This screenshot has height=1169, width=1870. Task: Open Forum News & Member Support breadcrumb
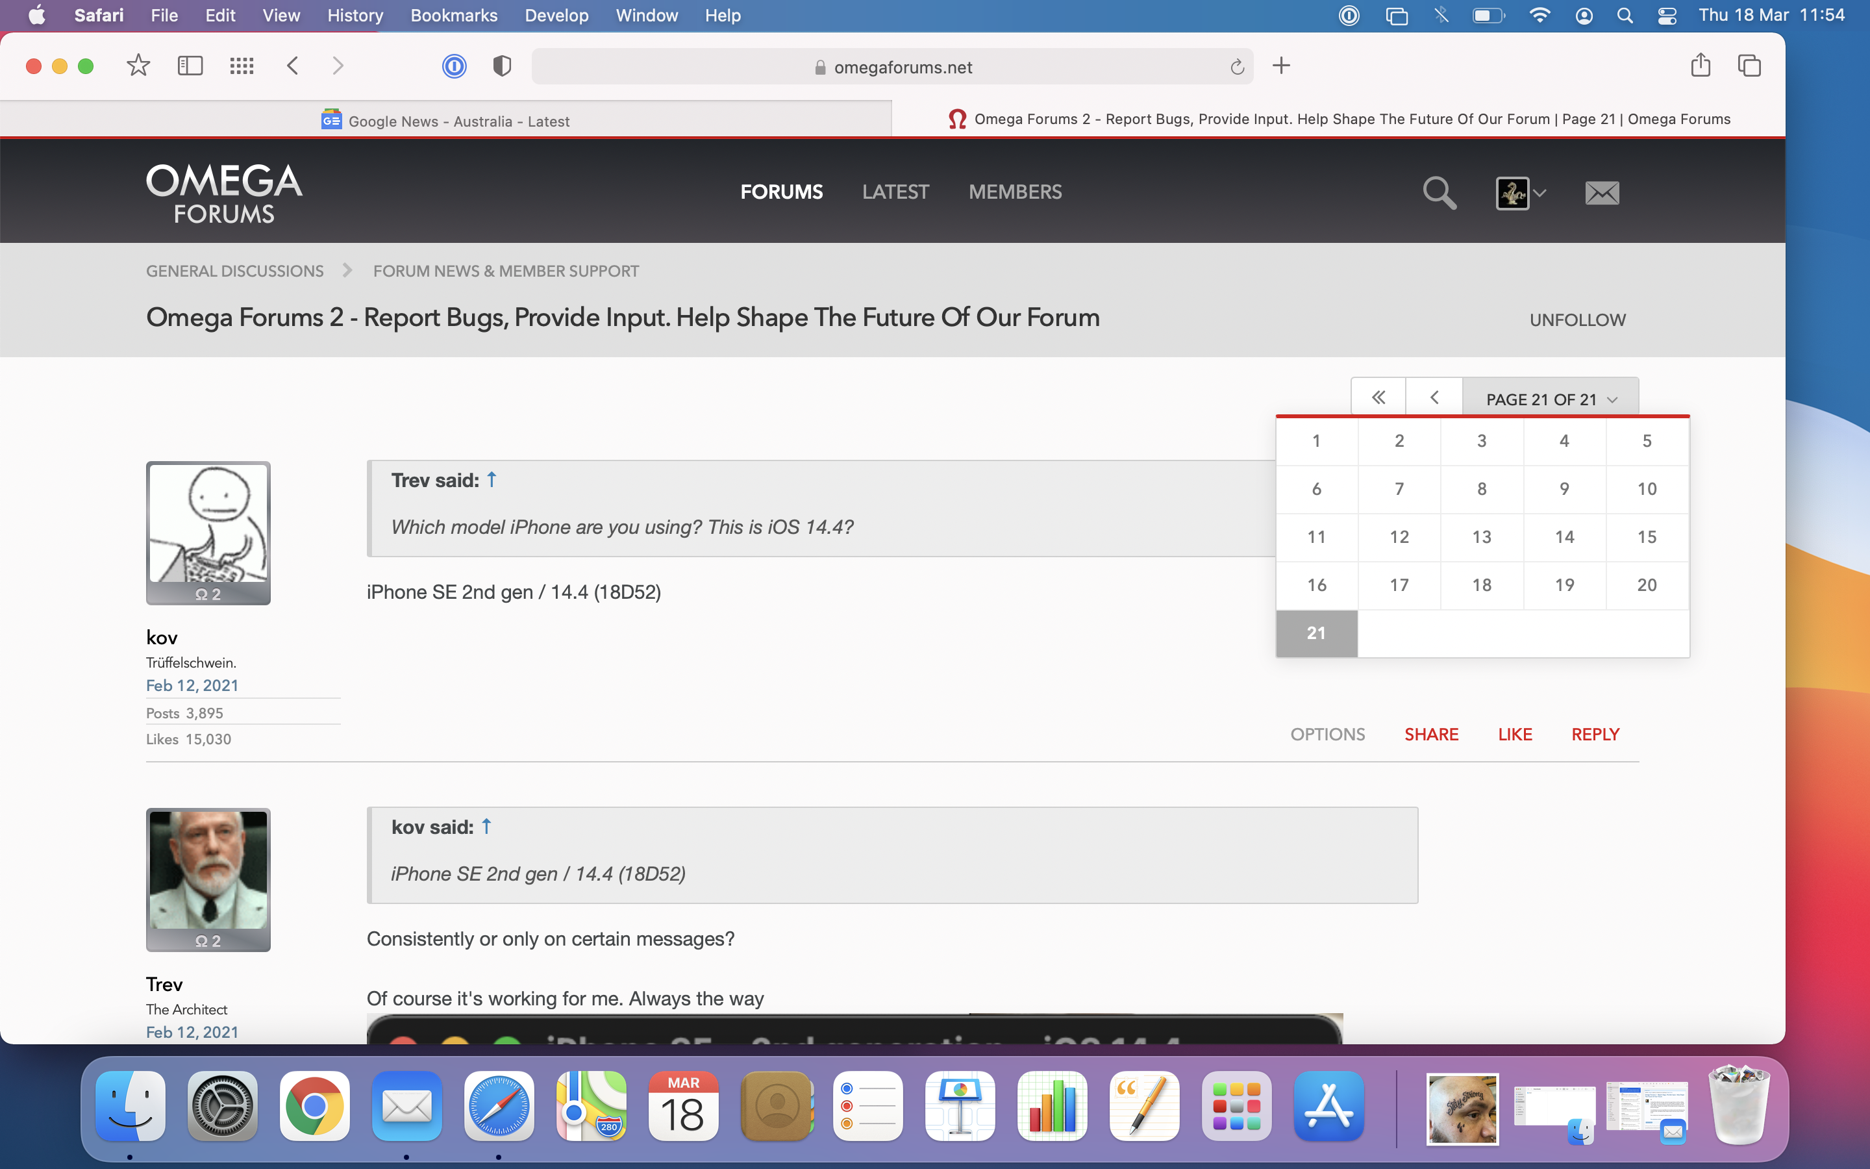click(505, 271)
